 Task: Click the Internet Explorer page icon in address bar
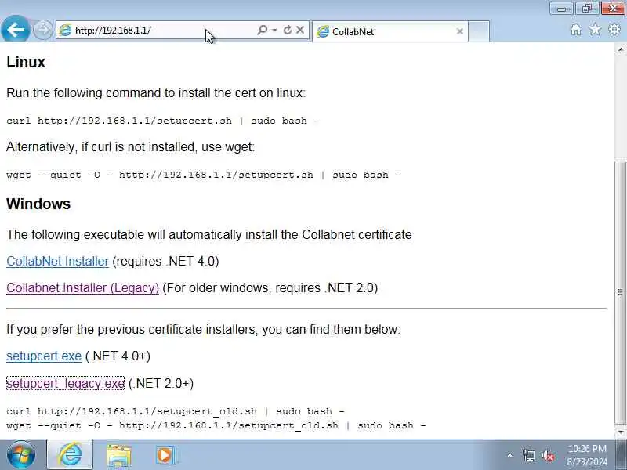pos(65,30)
